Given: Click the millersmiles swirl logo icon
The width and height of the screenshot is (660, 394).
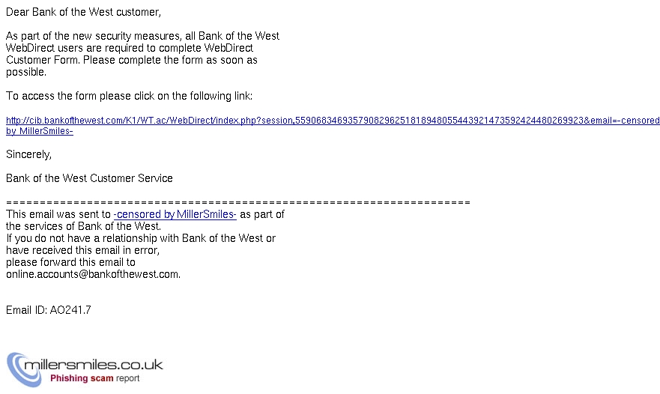Looking at the screenshot, I should point(24,369).
